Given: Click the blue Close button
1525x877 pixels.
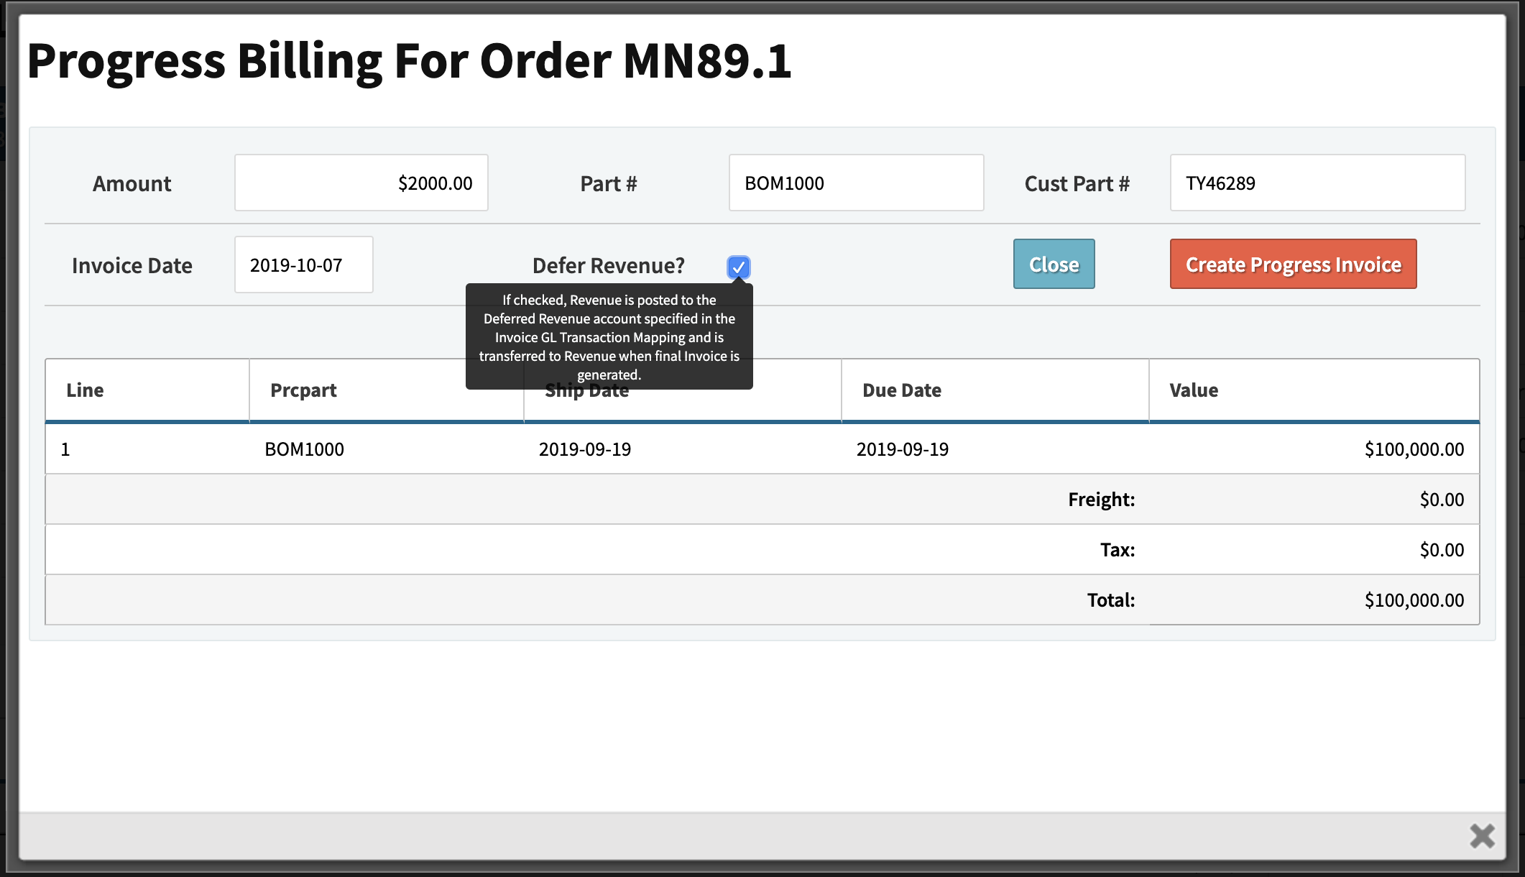Looking at the screenshot, I should [x=1054, y=264].
